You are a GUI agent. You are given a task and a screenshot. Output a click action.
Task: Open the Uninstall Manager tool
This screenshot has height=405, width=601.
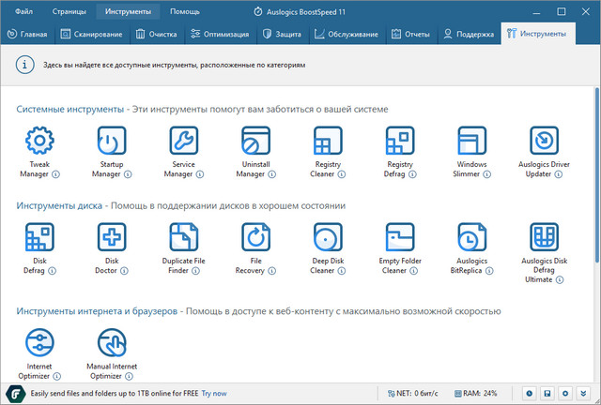[255, 142]
